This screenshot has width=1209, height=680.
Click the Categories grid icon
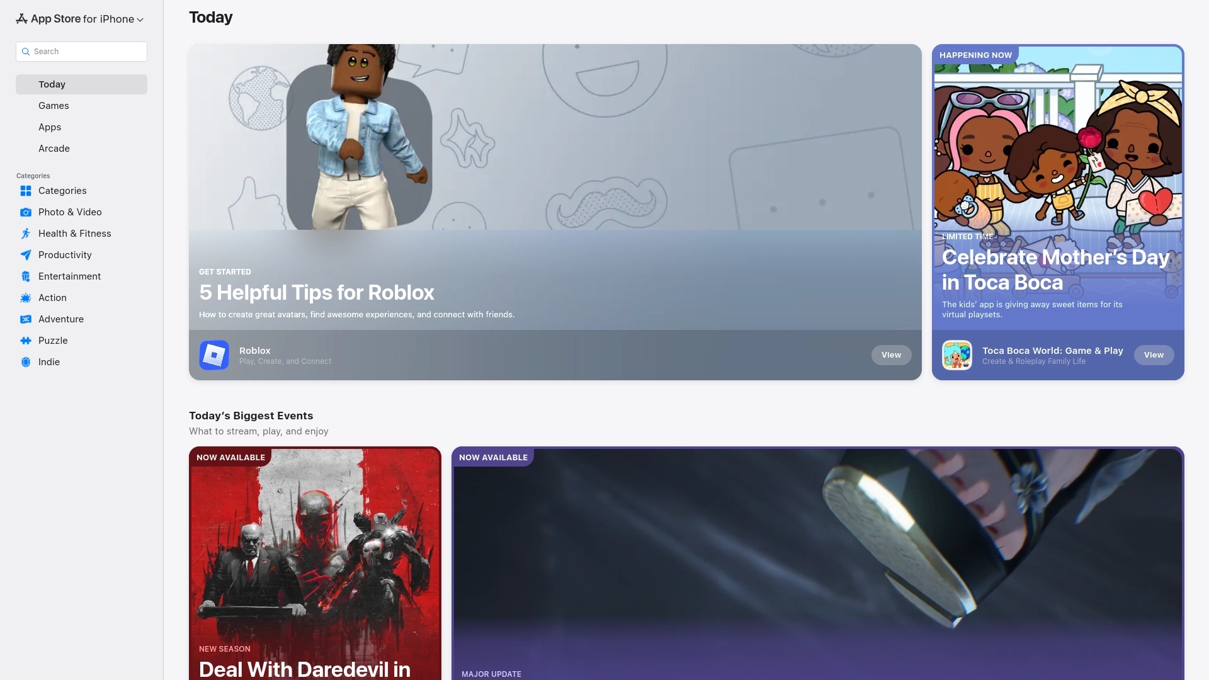coord(26,191)
